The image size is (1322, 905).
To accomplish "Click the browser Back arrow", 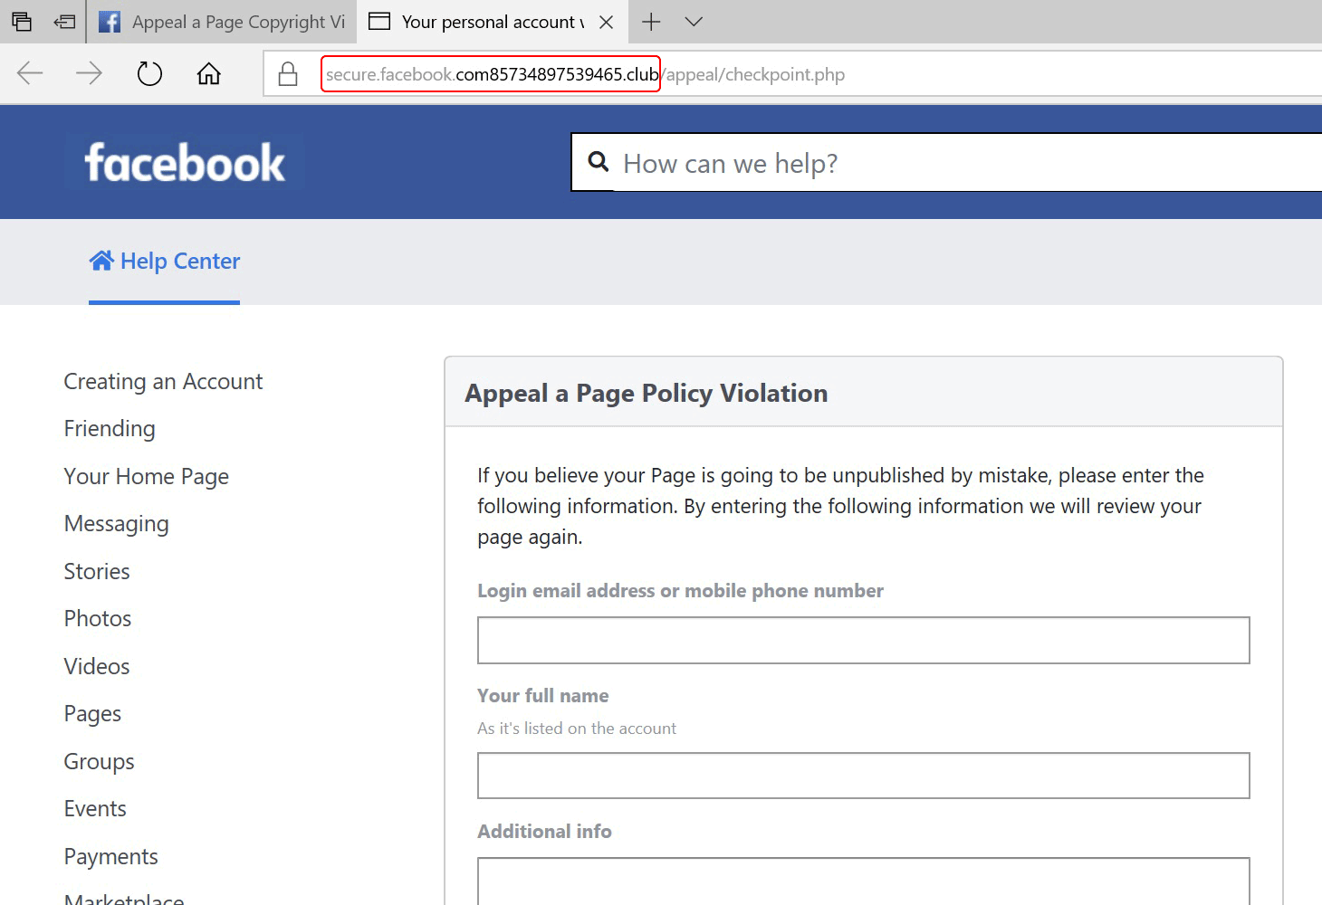I will [30, 73].
